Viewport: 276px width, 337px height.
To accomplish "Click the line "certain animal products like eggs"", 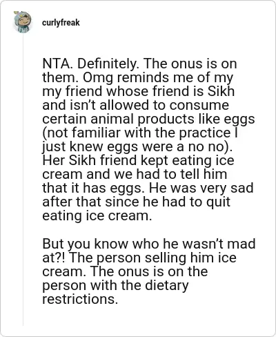I will pyautogui.click(x=148, y=119).
